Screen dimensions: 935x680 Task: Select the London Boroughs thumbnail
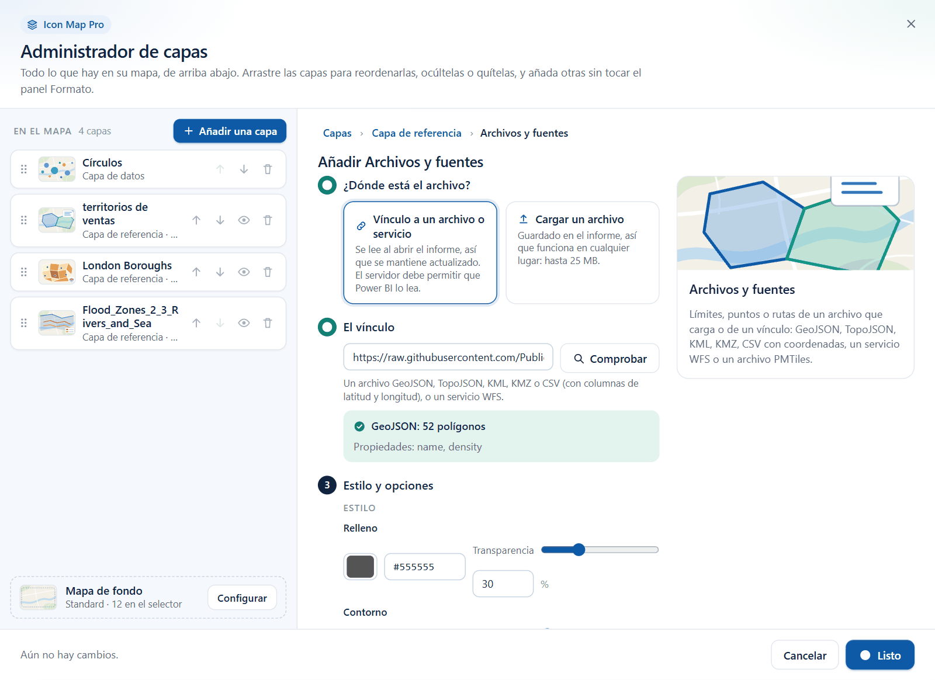[57, 272]
